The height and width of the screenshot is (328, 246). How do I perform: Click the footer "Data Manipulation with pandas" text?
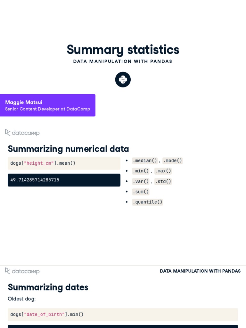click(x=200, y=271)
